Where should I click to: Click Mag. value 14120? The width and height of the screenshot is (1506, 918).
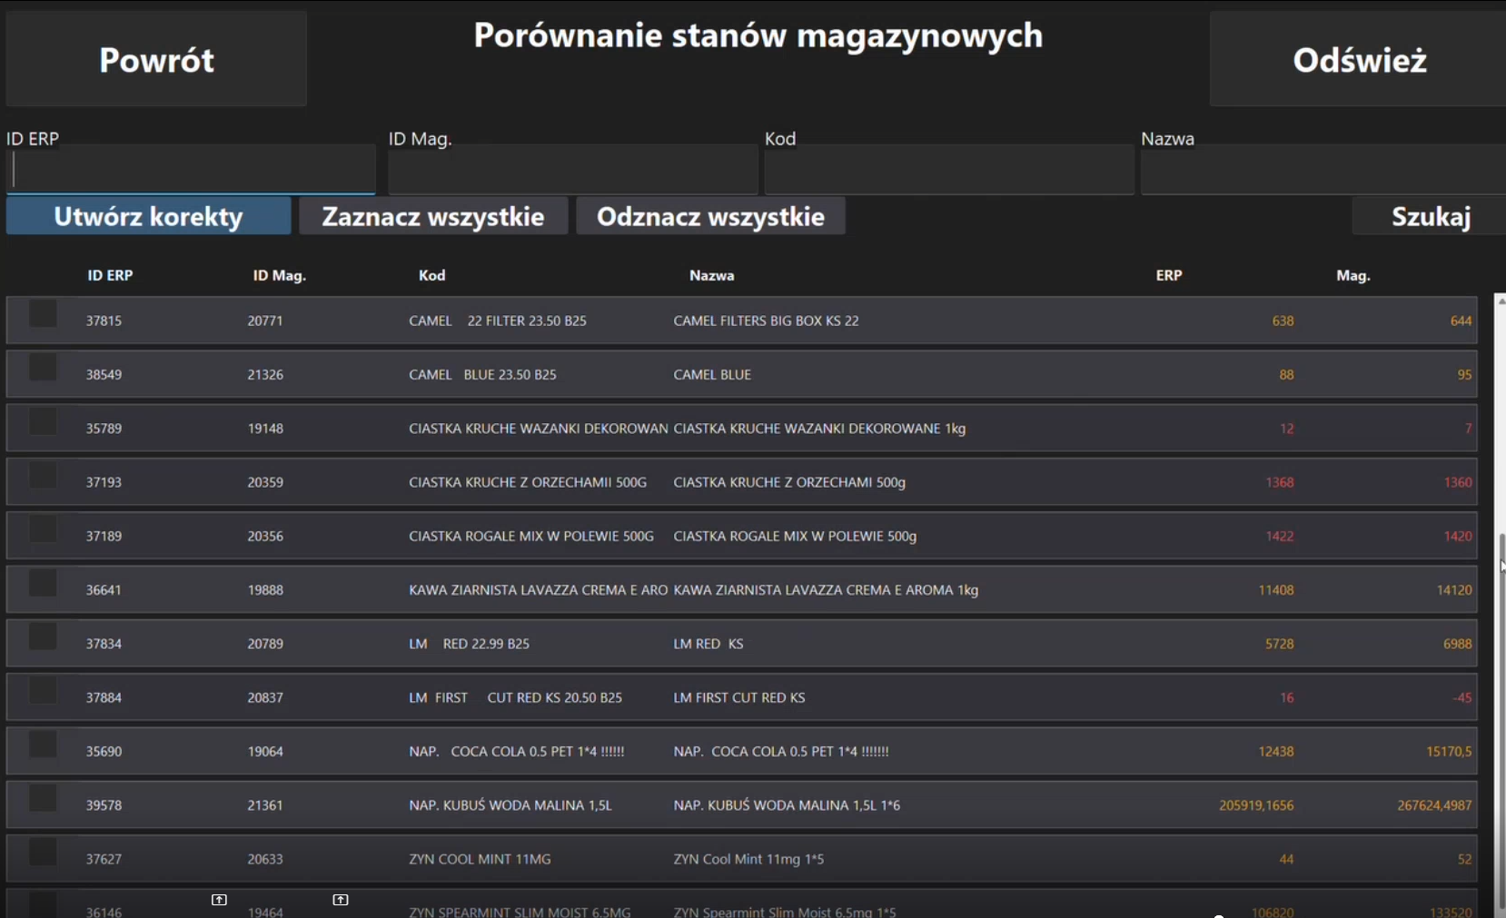click(1453, 590)
